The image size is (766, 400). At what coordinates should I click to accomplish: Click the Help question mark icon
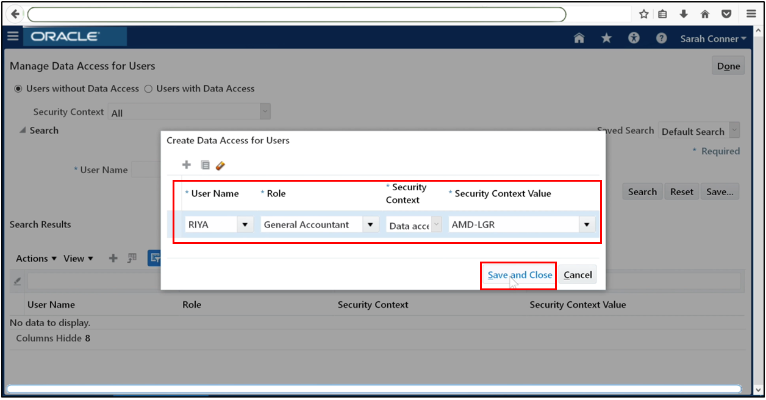(661, 38)
